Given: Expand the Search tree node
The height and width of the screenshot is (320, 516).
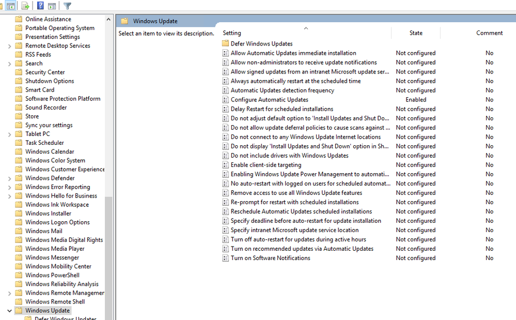Looking at the screenshot, I should 9,64.
